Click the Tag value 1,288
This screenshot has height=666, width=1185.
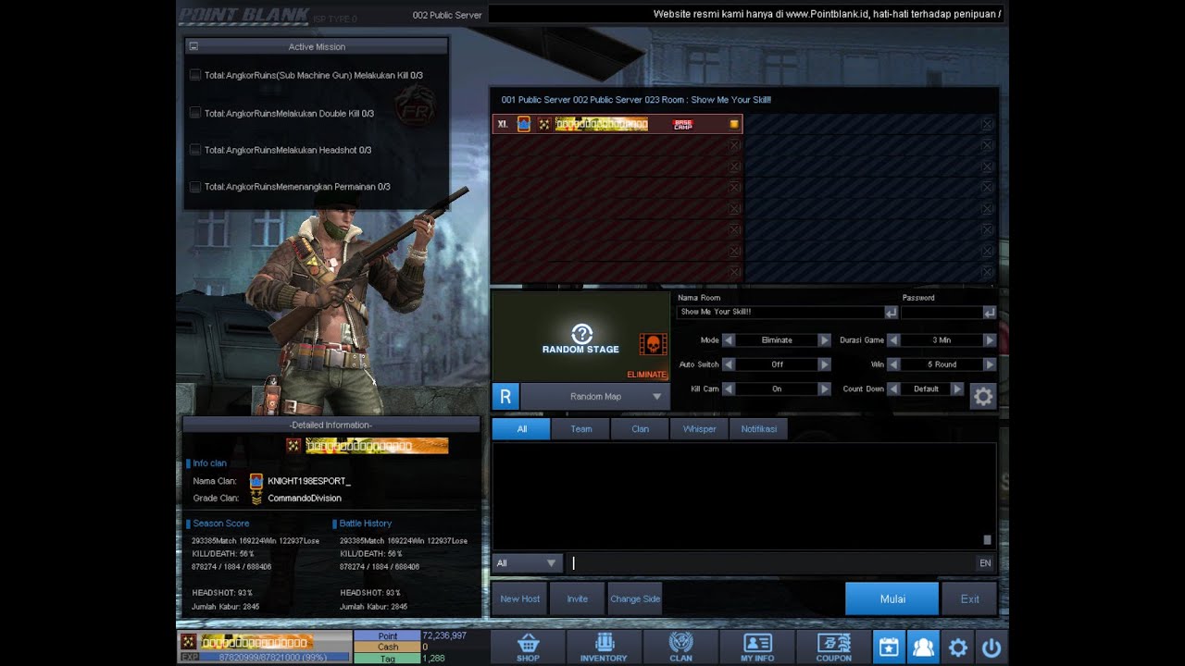433,658
